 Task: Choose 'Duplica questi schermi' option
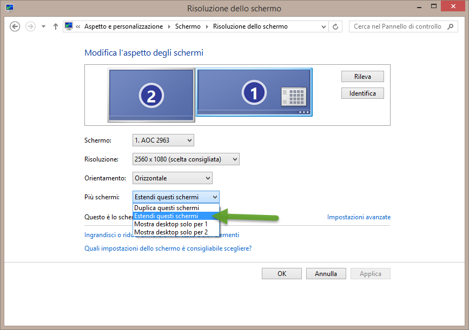tap(167, 208)
